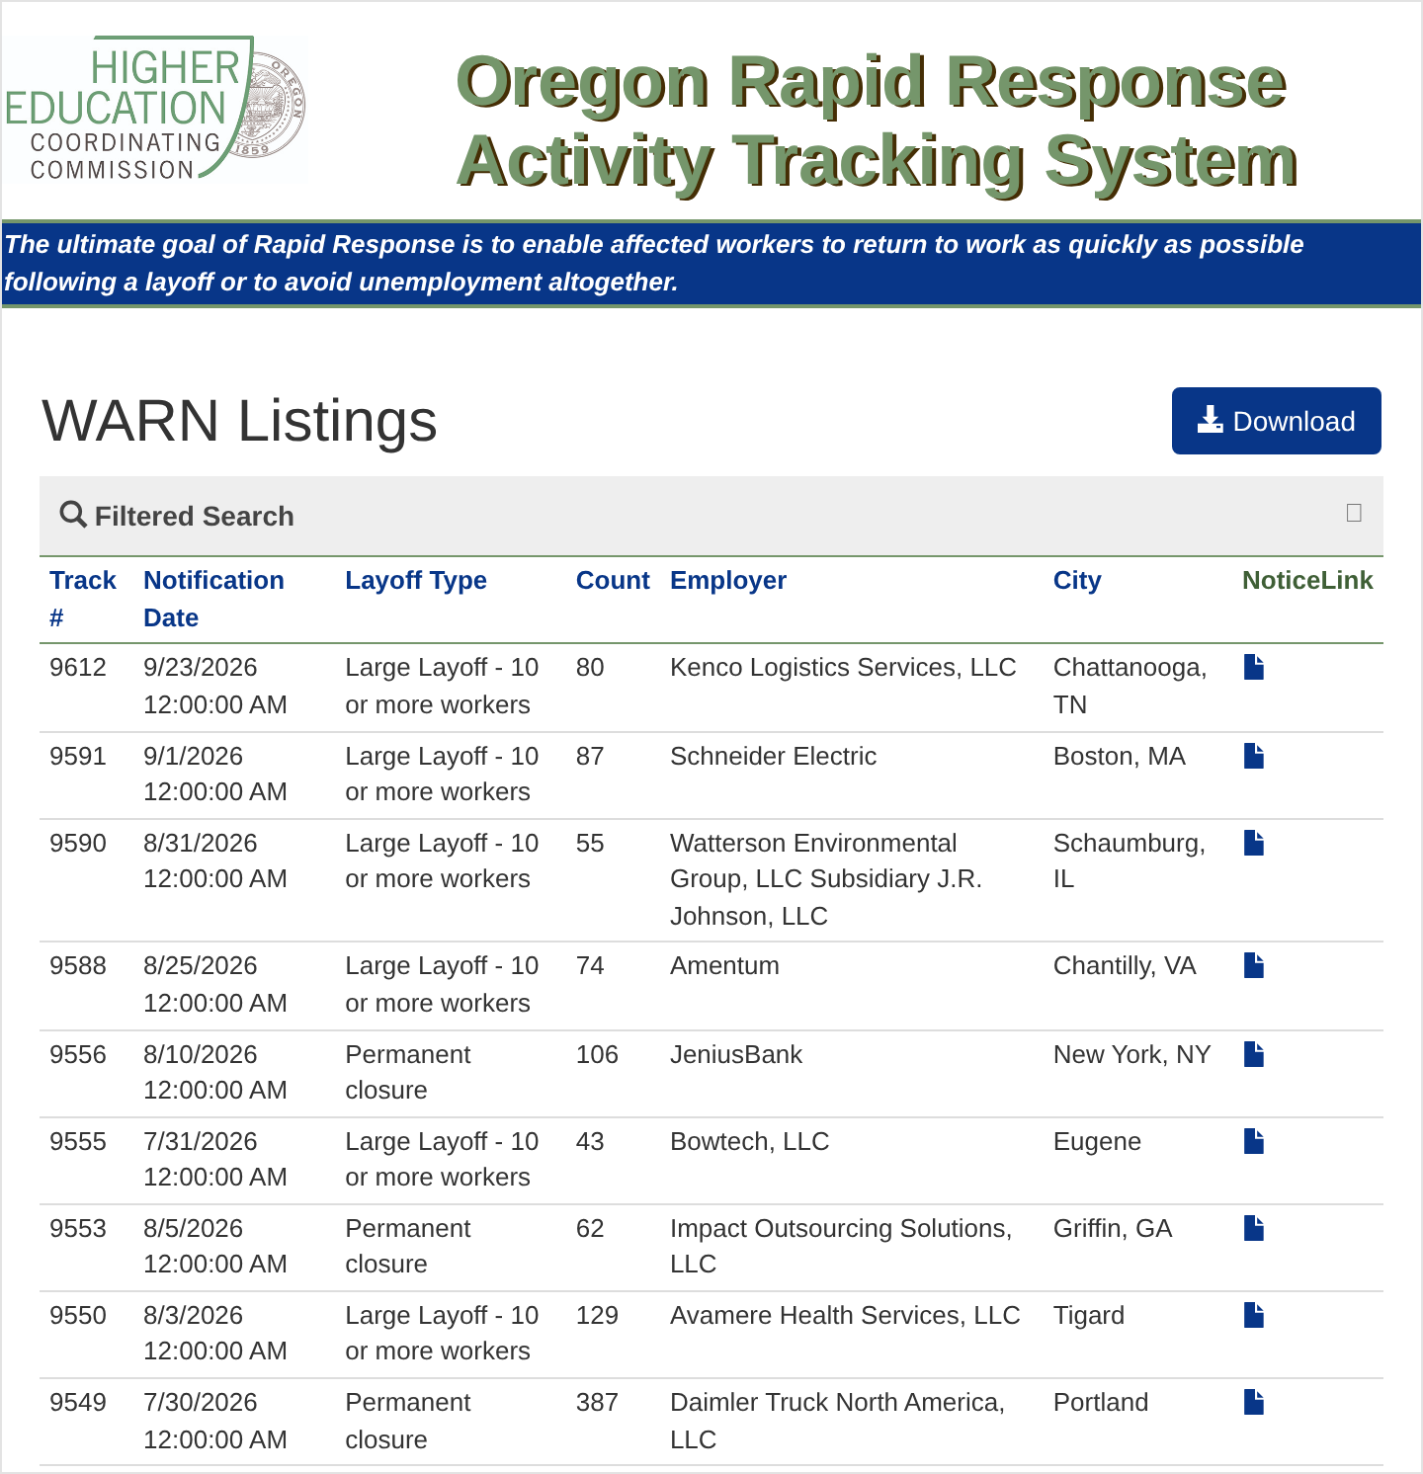
Task: Click employer Avamere Health Services, LLC
Action: point(845,1315)
